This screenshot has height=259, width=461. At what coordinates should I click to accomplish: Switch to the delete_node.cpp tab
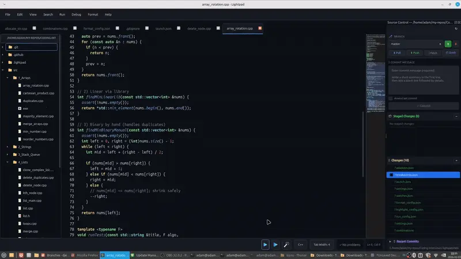(199, 28)
